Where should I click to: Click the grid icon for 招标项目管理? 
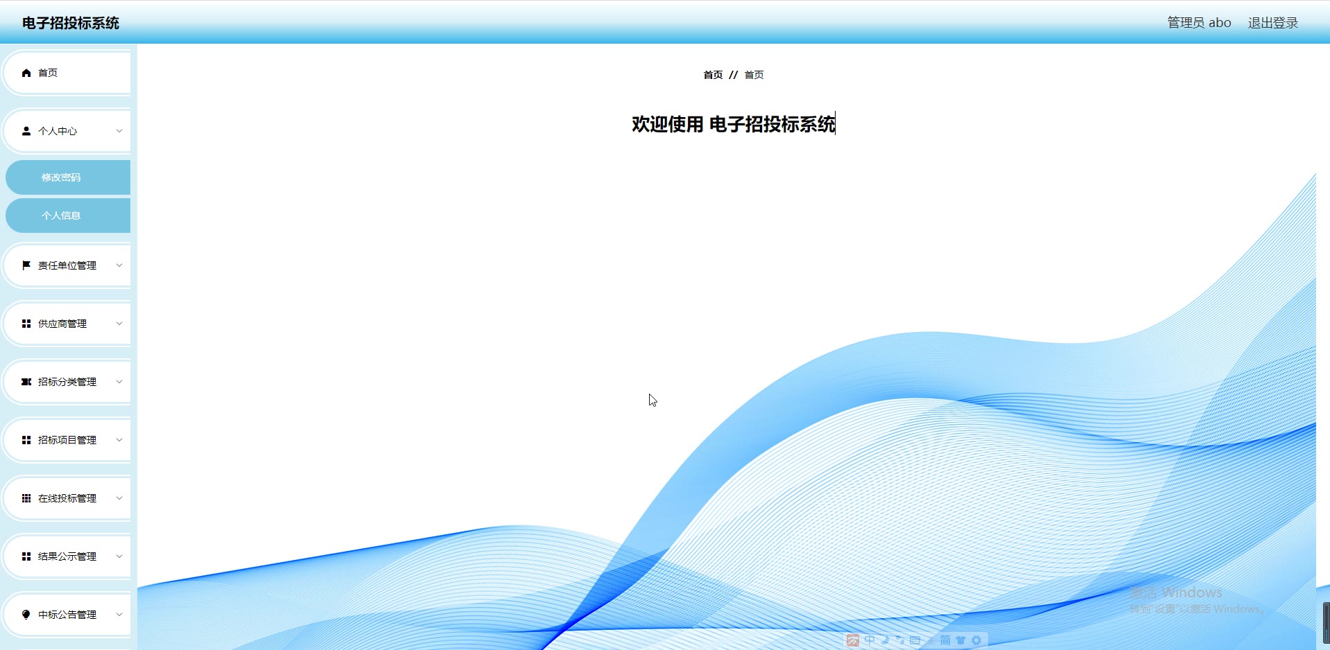[26, 440]
